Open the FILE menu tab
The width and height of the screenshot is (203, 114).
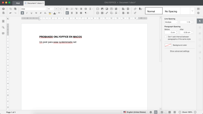(18, 3)
